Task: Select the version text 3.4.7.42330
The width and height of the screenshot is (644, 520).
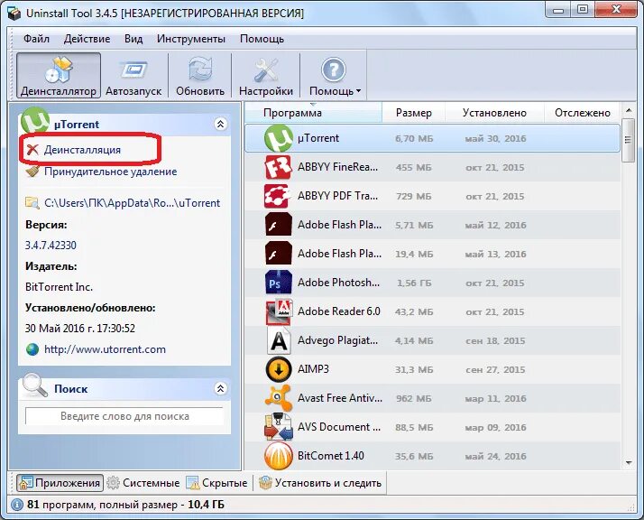Action: [x=51, y=246]
